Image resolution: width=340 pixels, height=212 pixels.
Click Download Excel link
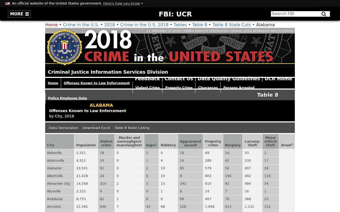pos(96,128)
